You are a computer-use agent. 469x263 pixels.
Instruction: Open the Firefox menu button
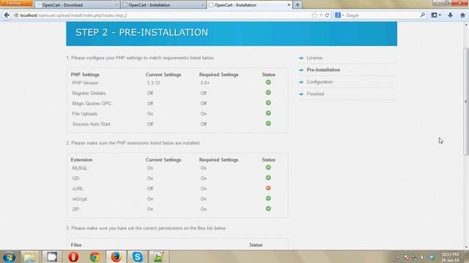pos(16,3)
